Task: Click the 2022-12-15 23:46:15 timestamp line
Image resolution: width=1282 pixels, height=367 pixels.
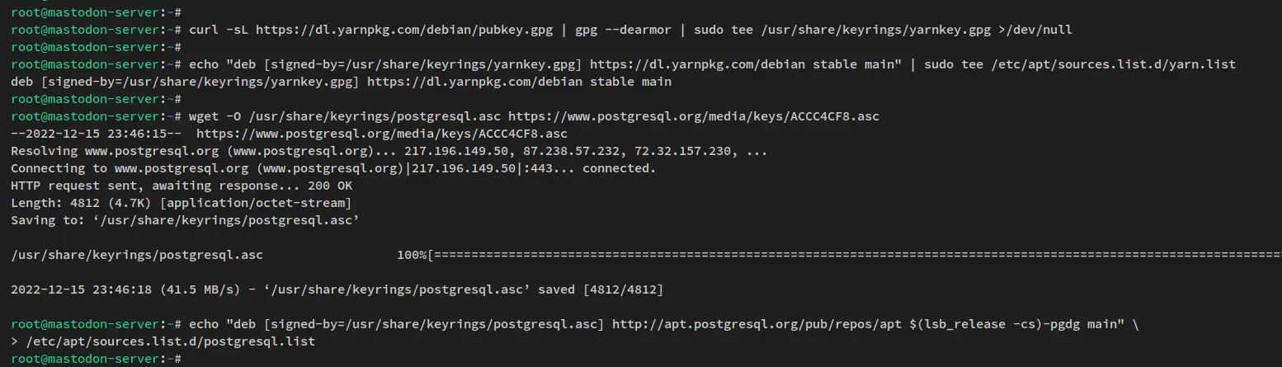Action: click(290, 134)
